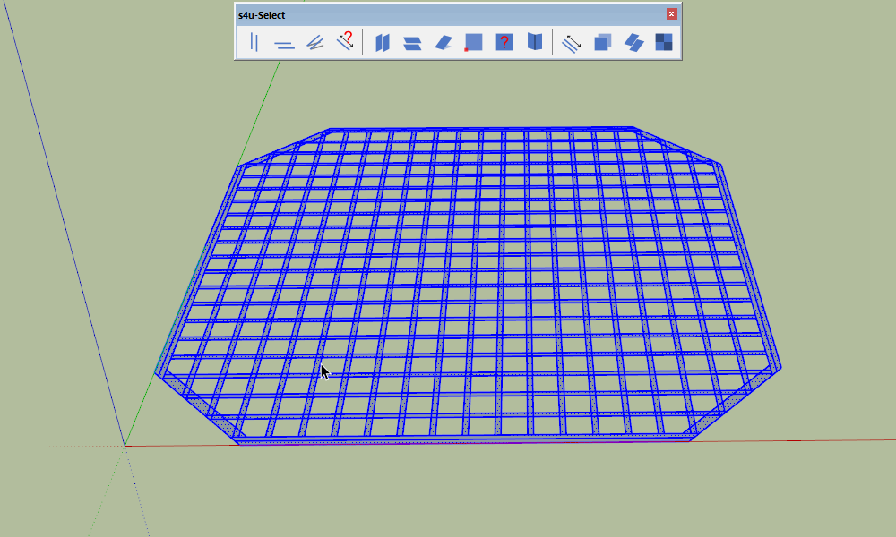
Task: Click the checkerboard pattern icon
Action: [663, 42]
